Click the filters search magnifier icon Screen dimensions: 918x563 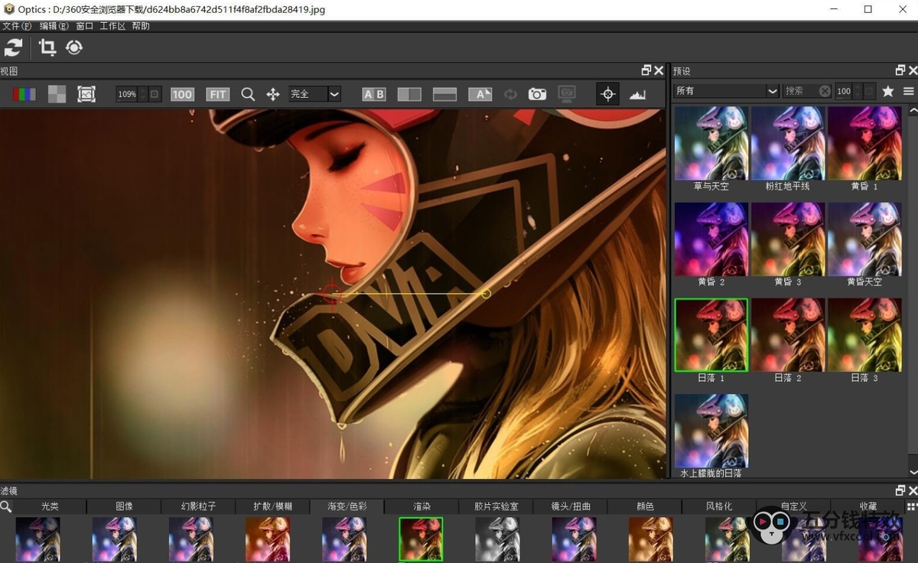(x=6, y=506)
